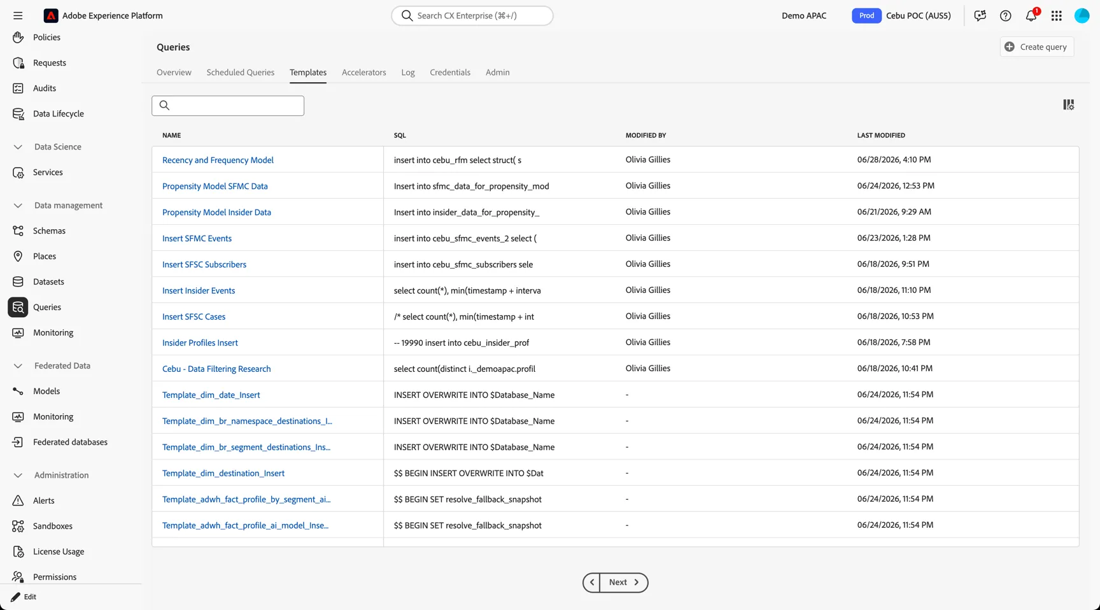Open the Recency and Frequency Model template
The height and width of the screenshot is (610, 1100).
(x=218, y=160)
